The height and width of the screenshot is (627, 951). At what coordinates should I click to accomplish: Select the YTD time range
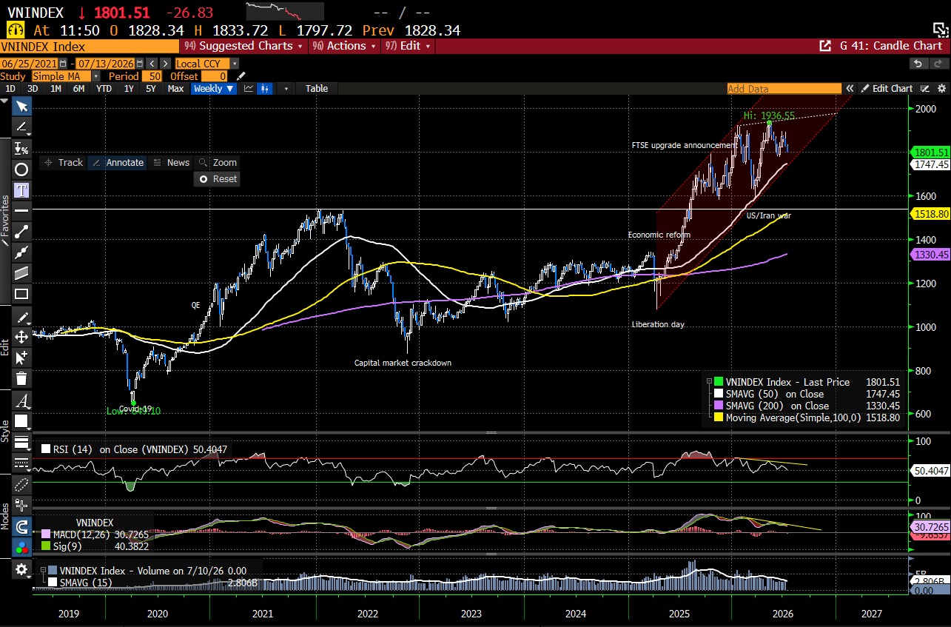pos(104,88)
